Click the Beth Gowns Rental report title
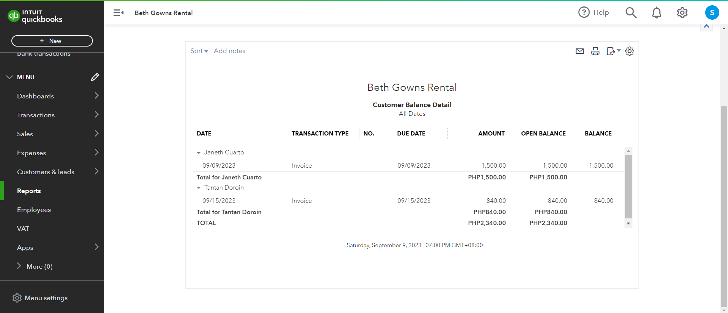This screenshot has width=728, height=313. 412,87
